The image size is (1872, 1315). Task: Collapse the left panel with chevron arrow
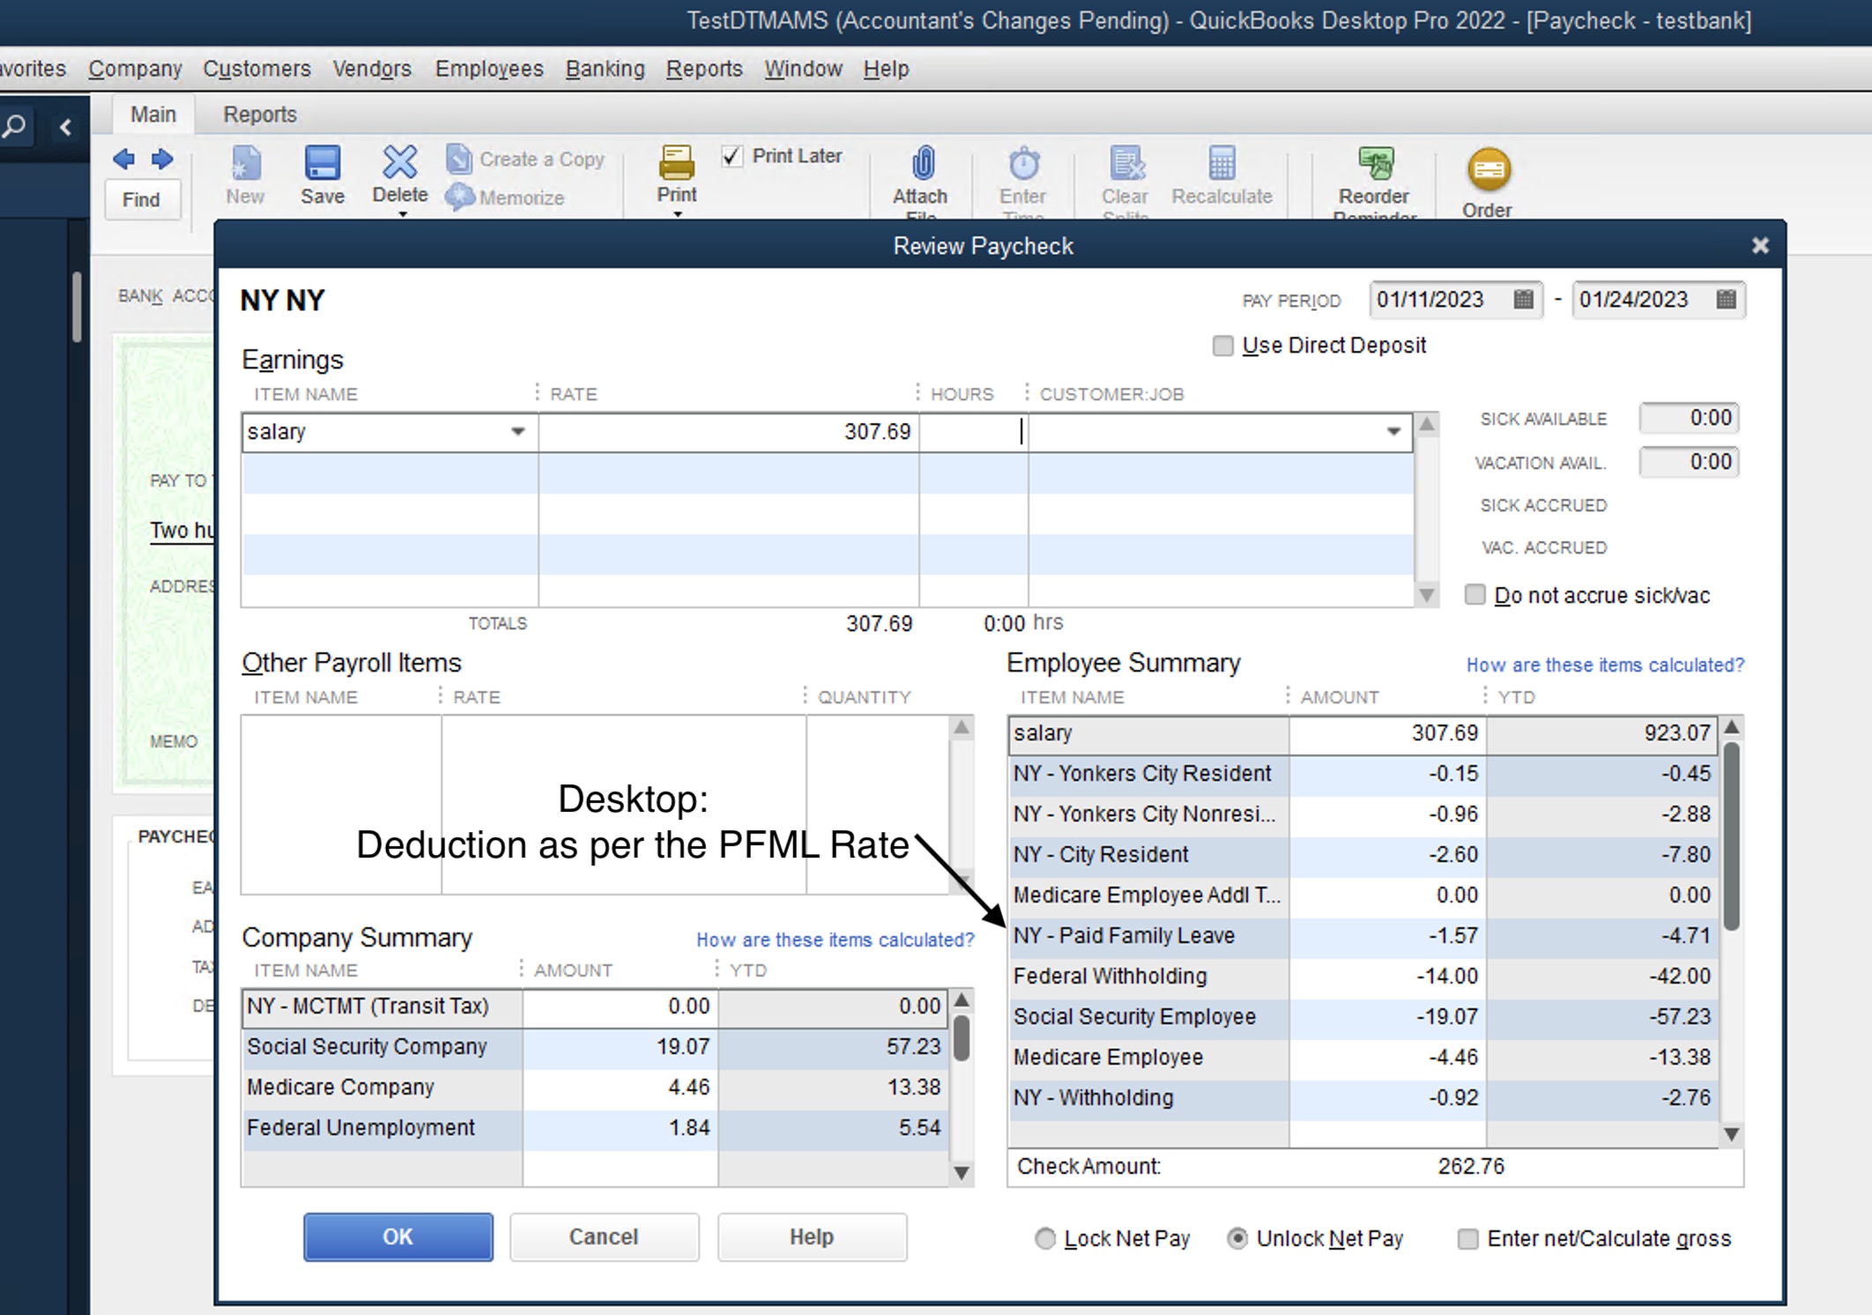click(x=65, y=128)
